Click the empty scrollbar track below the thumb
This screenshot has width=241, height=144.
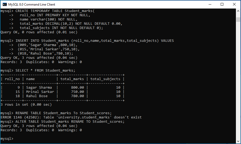238,80
